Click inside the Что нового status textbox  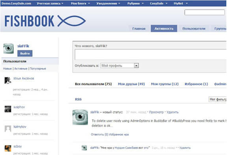[150, 54]
